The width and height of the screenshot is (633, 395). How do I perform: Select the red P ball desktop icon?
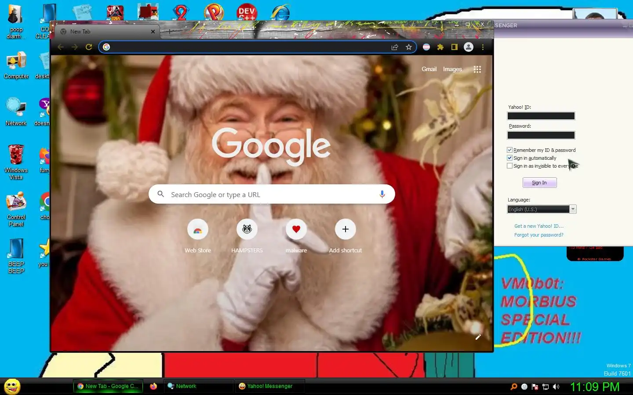point(214,12)
